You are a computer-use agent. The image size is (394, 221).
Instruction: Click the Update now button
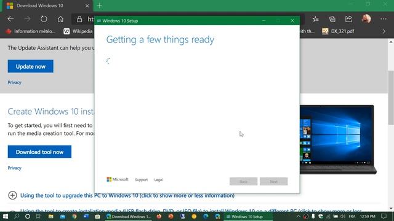click(x=30, y=66)
